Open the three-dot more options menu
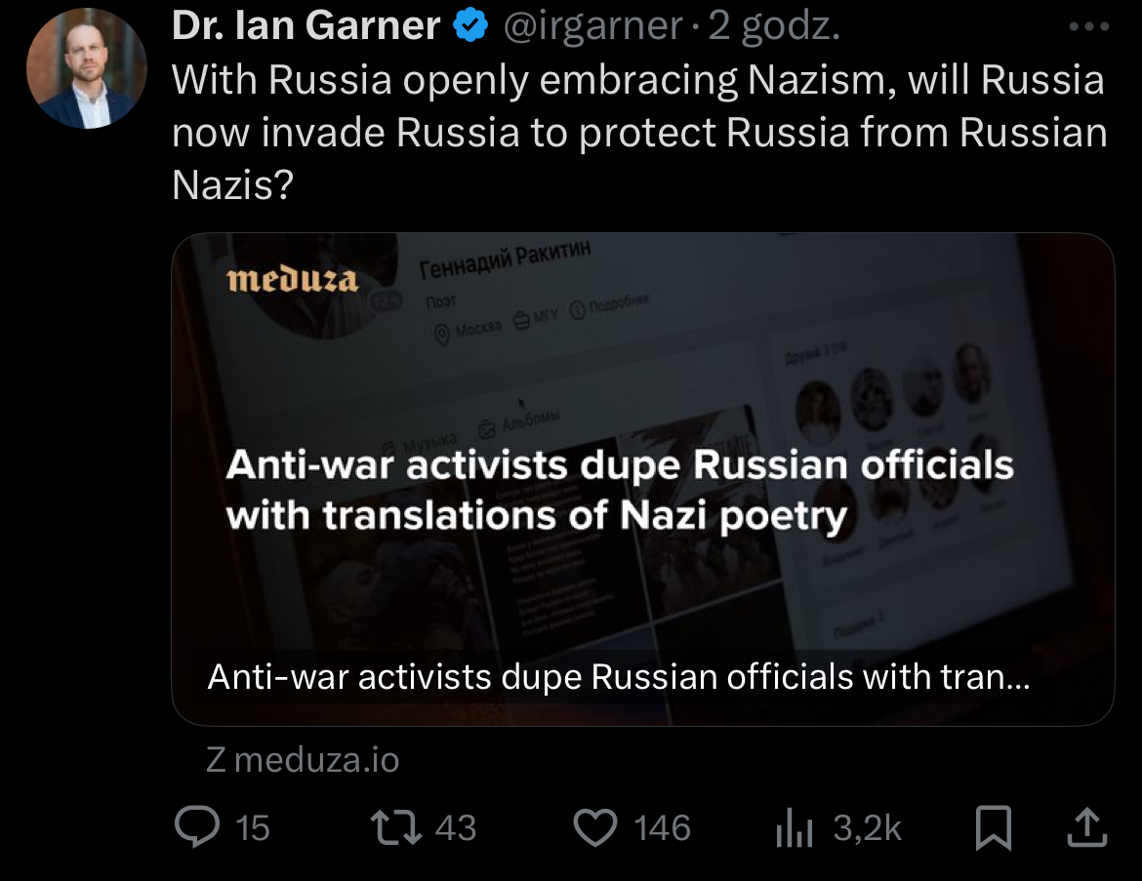Image resolution: width=1142 pixels, height=881 pixels. coord(1089,26)
